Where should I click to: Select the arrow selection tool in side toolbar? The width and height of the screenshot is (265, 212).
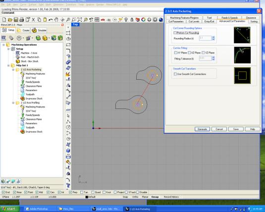point(68,115)
